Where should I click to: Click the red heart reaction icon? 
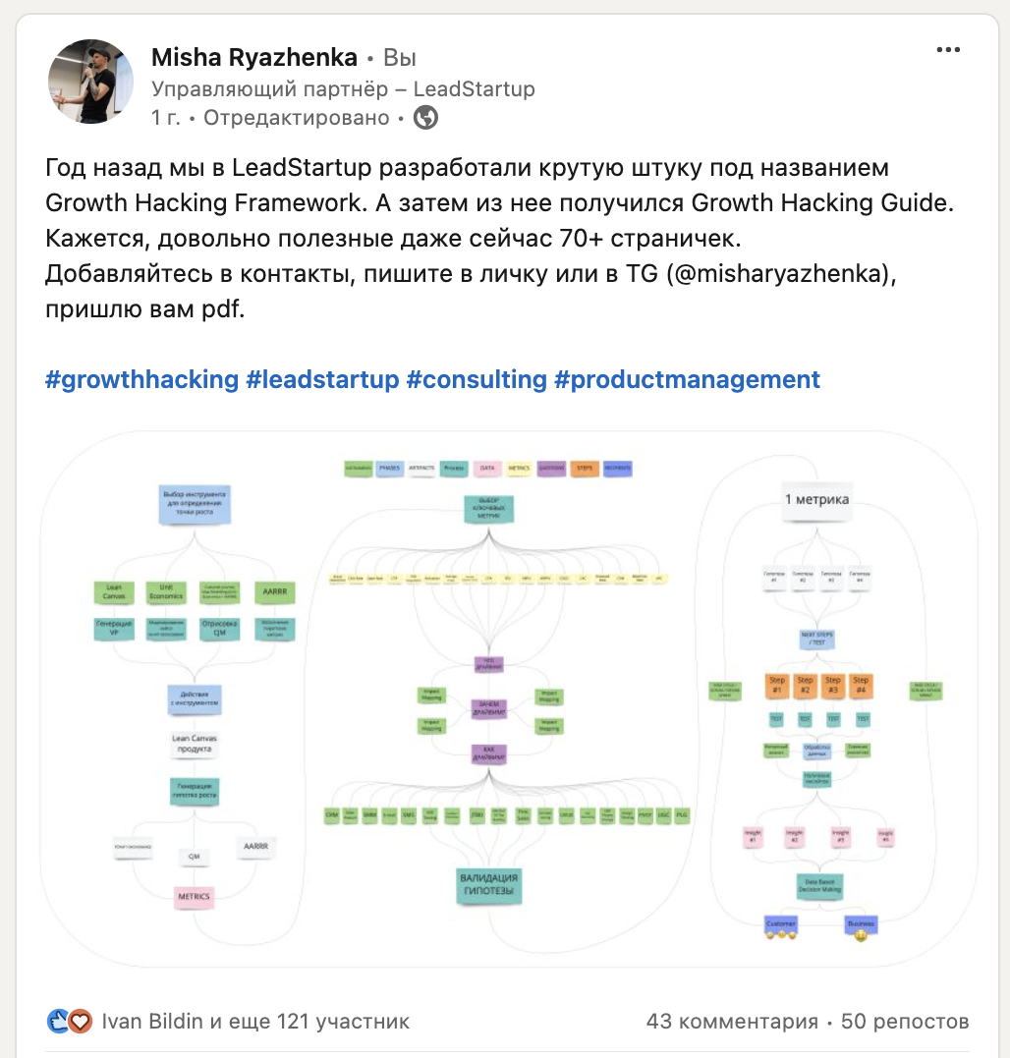tap(81, 1021)
